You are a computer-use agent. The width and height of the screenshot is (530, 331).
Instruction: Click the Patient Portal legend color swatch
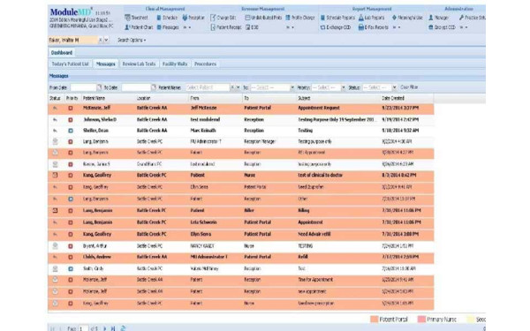(x=375, y=320)
